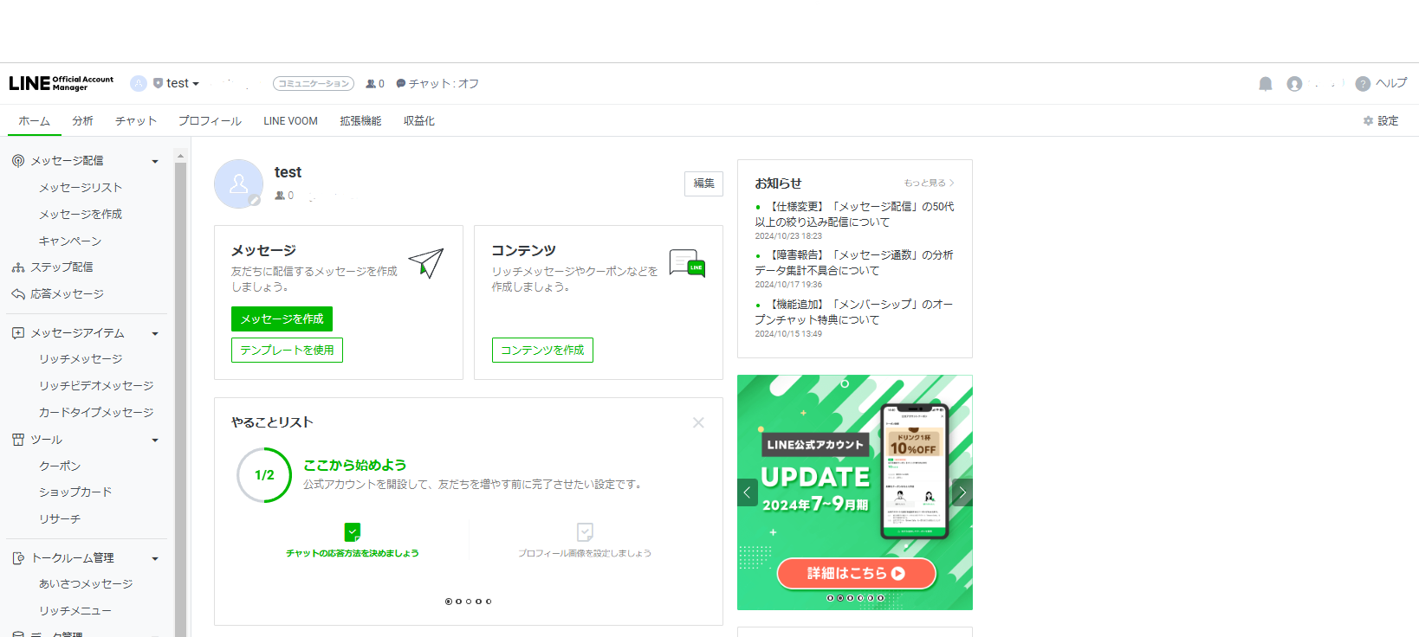Viewport: 1419px width, 637px height.
Task: Open 機能追加 メンバーシップ announcement link
Action: pyautogui.click(x=854, y=312)
